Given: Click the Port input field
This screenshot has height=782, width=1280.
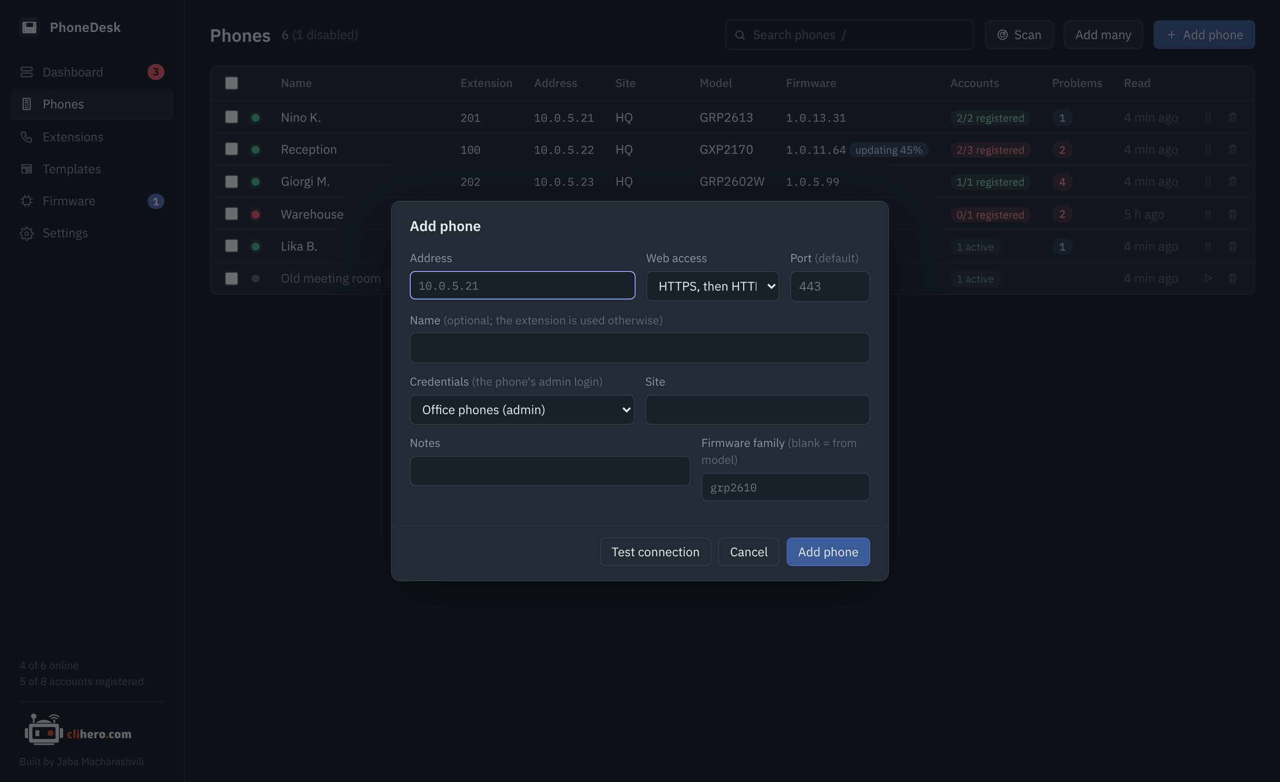Looking at the screenshot, I should (830, 286).
